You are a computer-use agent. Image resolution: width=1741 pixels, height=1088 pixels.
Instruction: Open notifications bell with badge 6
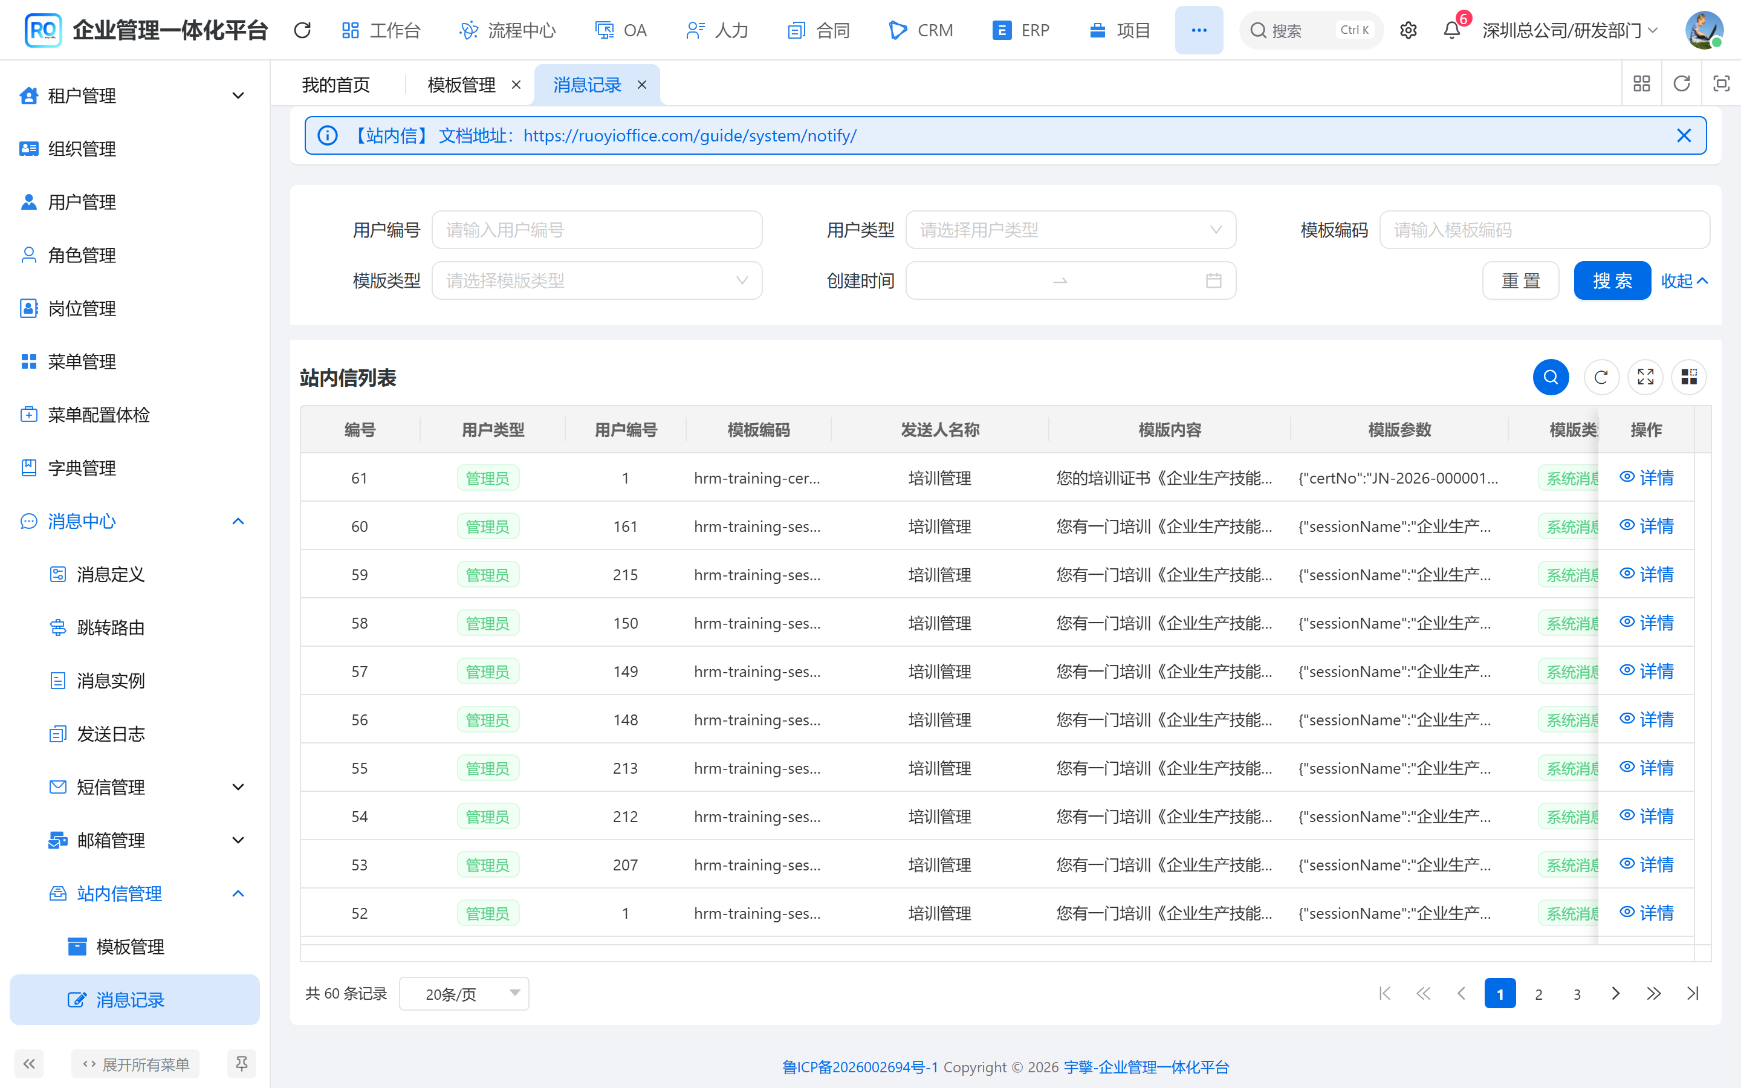1452,30
